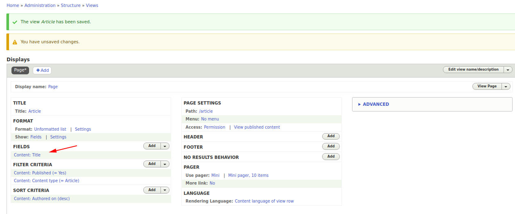This screenshot has width=515, height=214.
Task: Select the 'PAGE SETTINGS' section heading
Action: click(202, 103)
